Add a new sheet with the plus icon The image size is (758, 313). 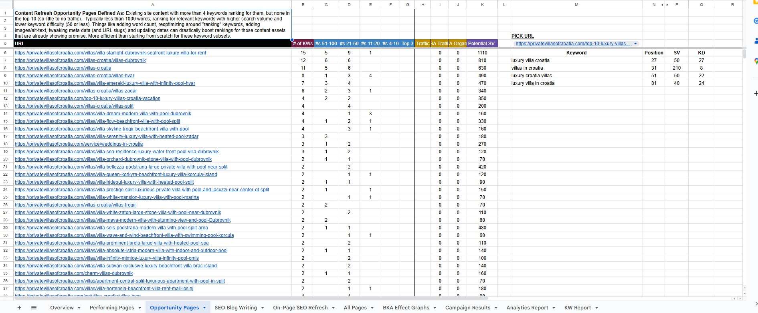point(19,307)
